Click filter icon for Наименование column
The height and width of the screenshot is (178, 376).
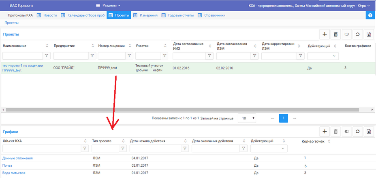[x=46, y=56]
